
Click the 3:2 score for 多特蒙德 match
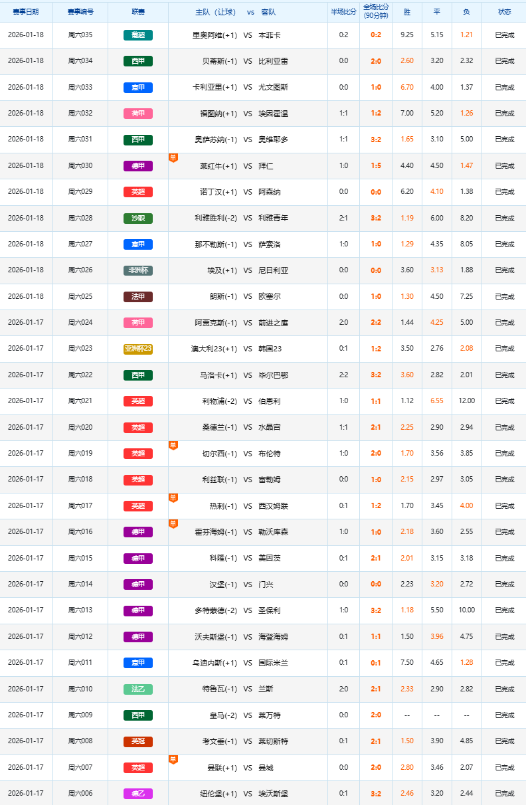[376, 610]
